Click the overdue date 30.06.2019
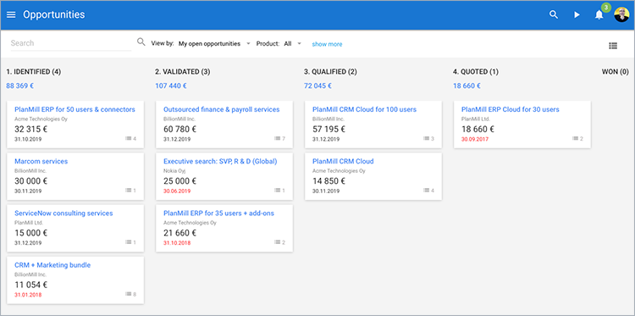Screen dimensions: 635x316 (177, 191)
